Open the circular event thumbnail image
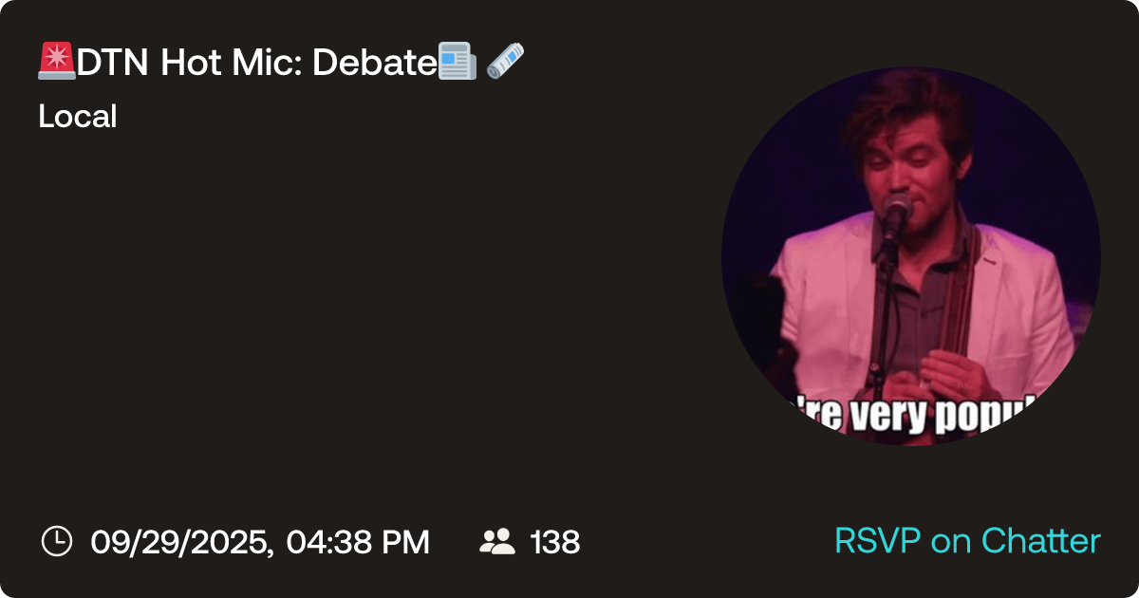1139x598 pixels. pyautogui.click(x=911, y=256)
